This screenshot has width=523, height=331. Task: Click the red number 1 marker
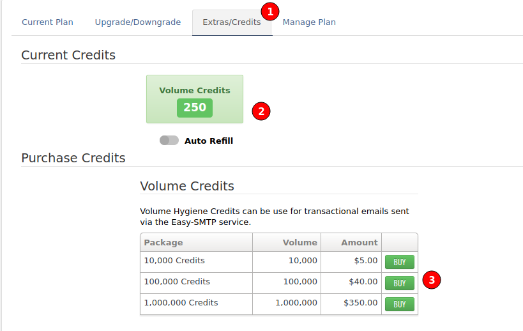click(271, 12)
